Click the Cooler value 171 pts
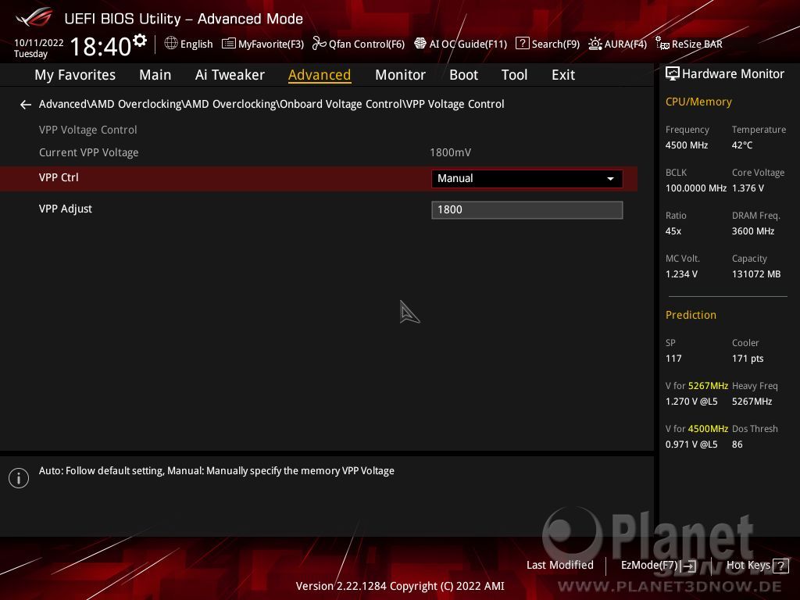 coord(748,358)
